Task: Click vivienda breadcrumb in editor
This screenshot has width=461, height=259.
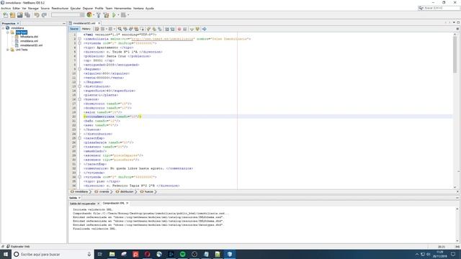Action: pyautogui.click(x=102, y=191)
